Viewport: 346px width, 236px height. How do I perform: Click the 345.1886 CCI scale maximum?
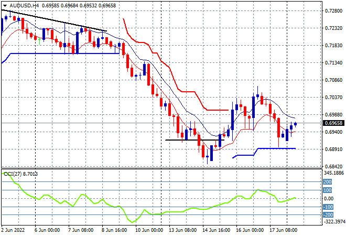point(333,173)
